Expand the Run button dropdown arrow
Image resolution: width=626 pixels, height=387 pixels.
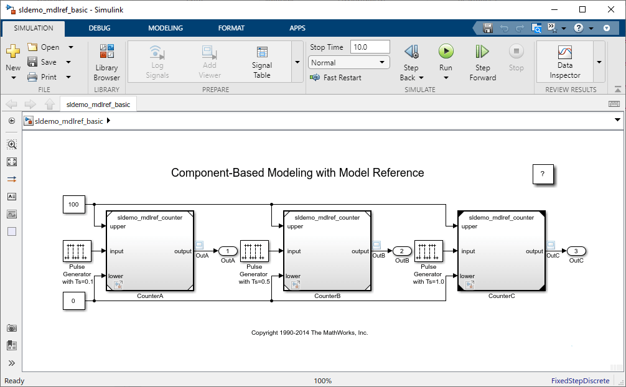point(446,78)
